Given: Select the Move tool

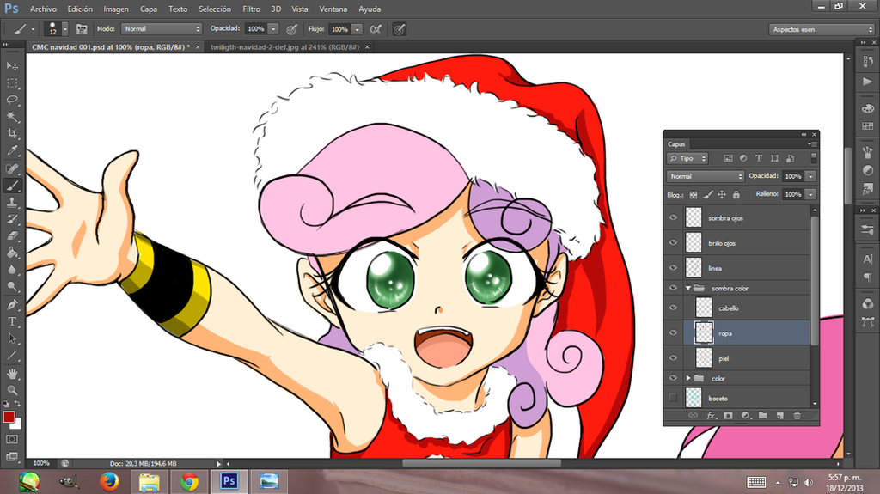Looking at the screenshot, I should (12, 66).
